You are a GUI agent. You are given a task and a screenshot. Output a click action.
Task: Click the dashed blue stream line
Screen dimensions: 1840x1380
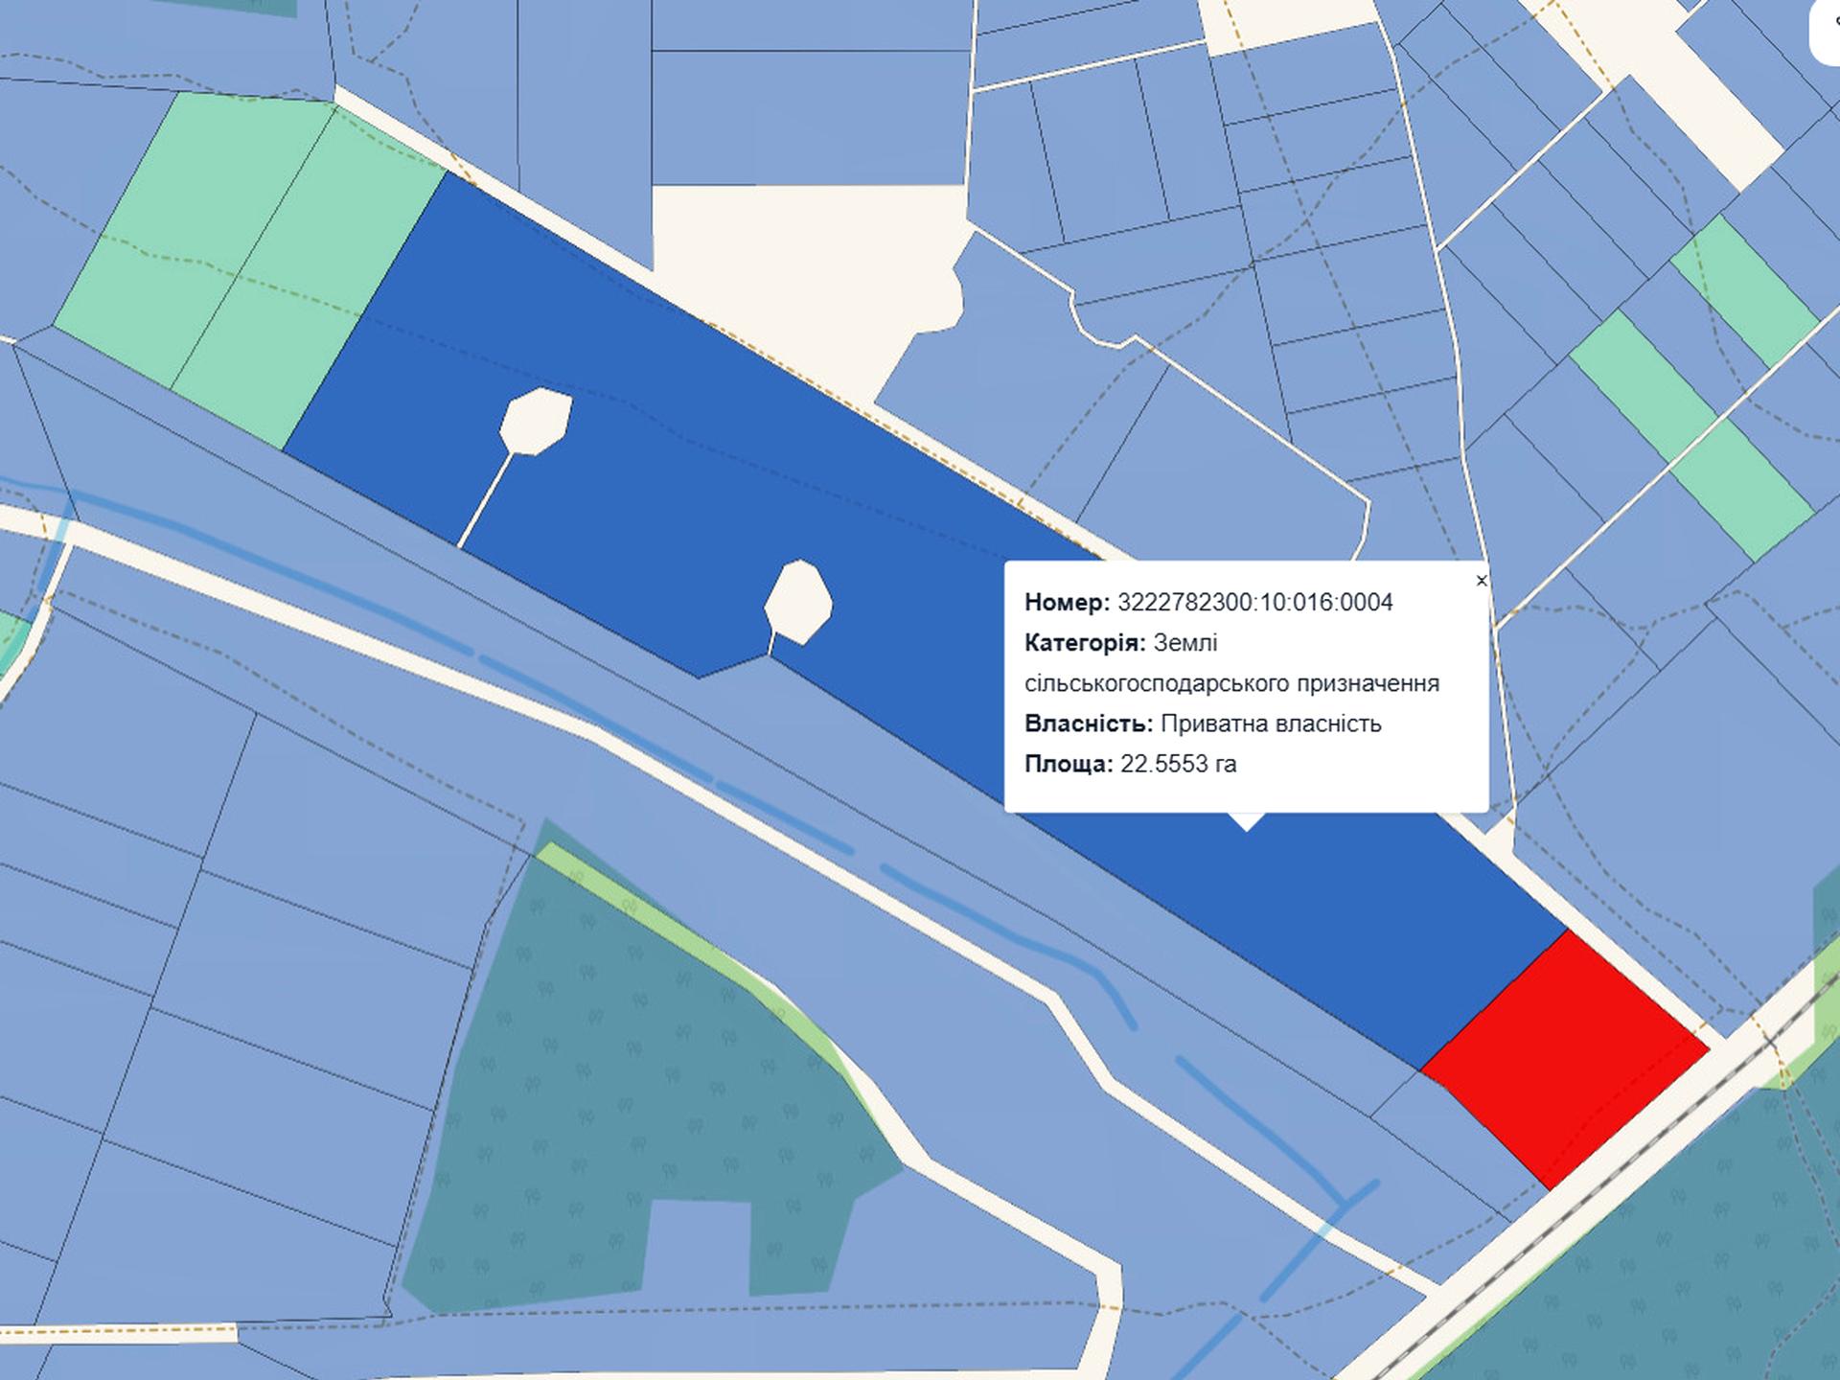coord(786,817)
